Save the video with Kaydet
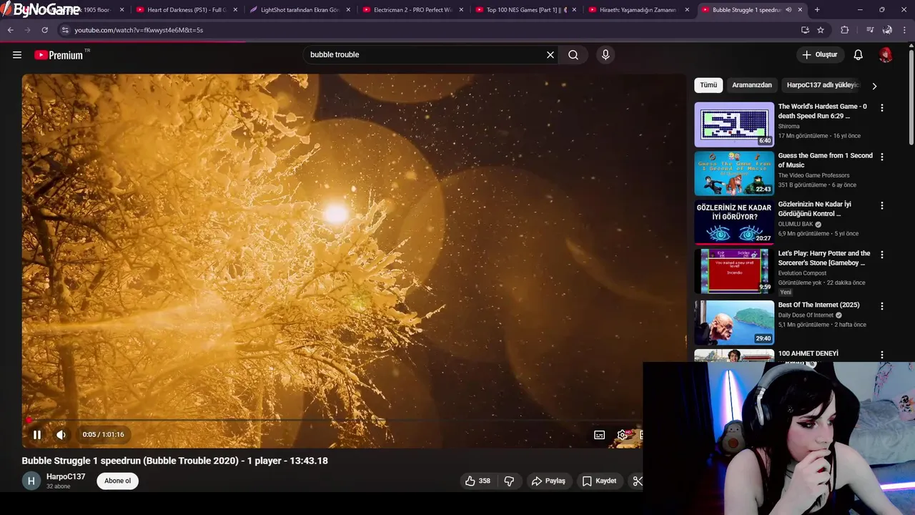 pos(599,481)
